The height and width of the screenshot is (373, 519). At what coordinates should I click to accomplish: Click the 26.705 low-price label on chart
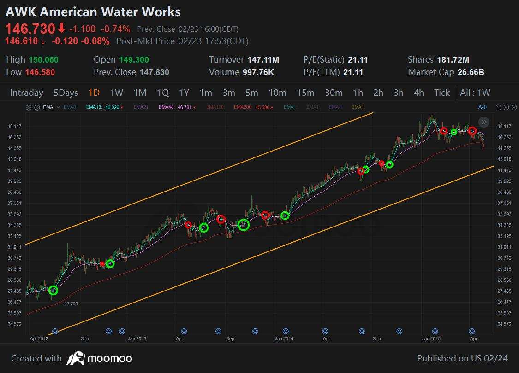click(x=71, y=303)
